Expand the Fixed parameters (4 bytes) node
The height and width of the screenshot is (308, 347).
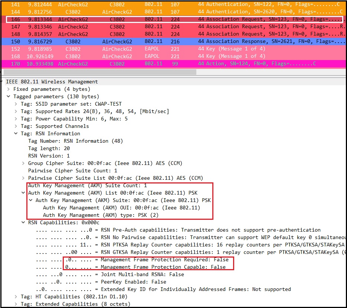(9, 89)
